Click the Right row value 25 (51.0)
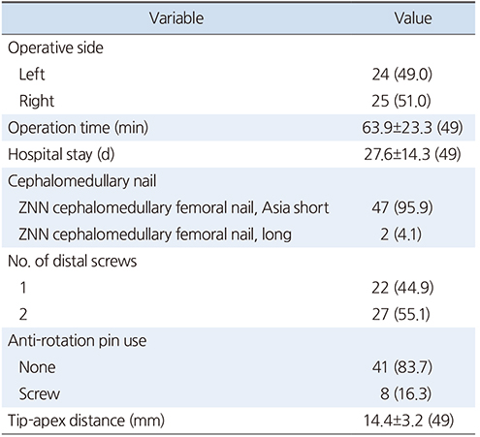The height and width of the screenshot is (437, 480). [401, 101]
